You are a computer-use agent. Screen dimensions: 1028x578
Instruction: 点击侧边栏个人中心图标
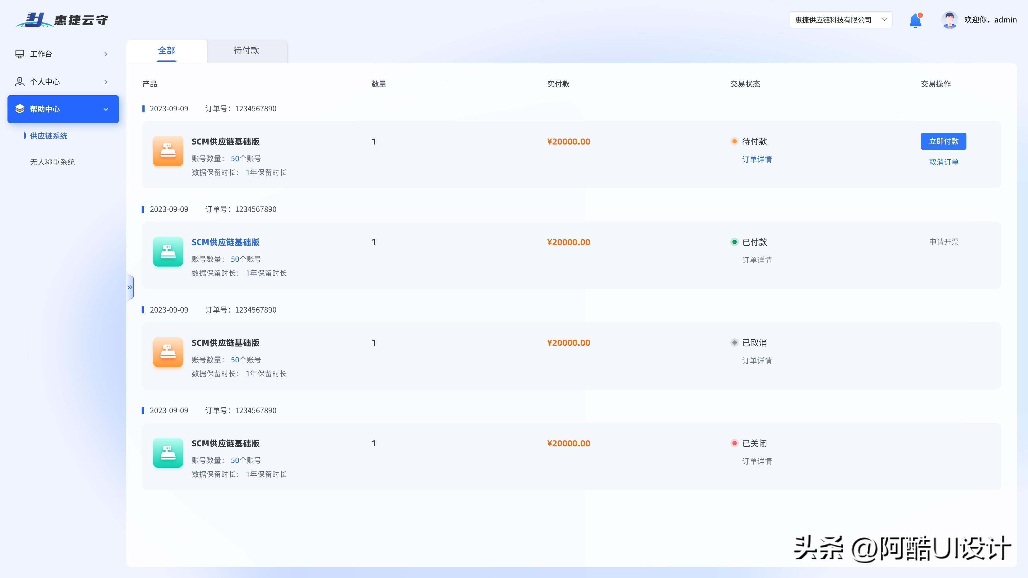click(x=20, y=81)
